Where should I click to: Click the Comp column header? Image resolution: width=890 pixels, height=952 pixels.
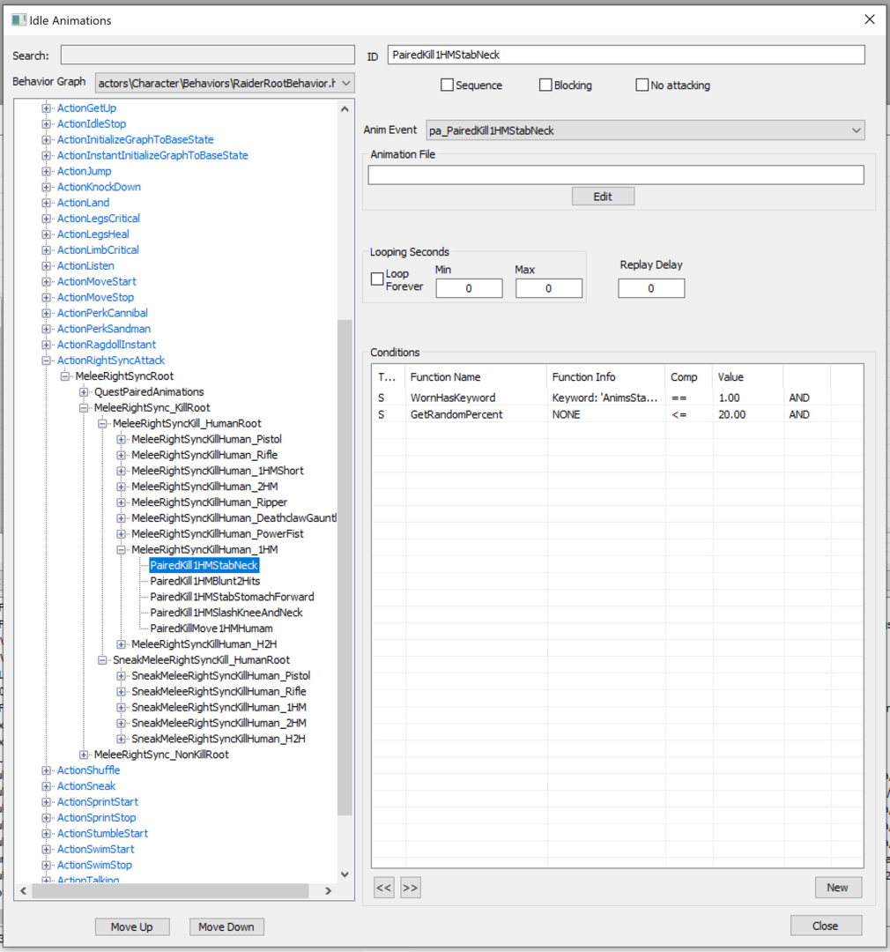pyautogui.click(x=688, y=377)
